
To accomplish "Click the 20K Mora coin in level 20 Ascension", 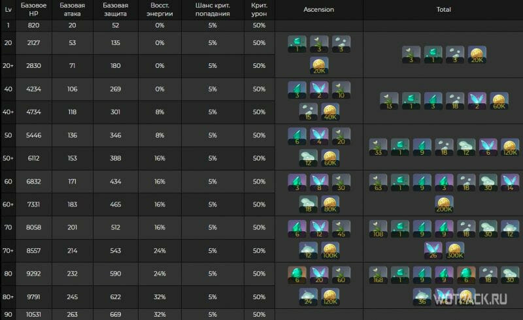I will click(319, 65).
